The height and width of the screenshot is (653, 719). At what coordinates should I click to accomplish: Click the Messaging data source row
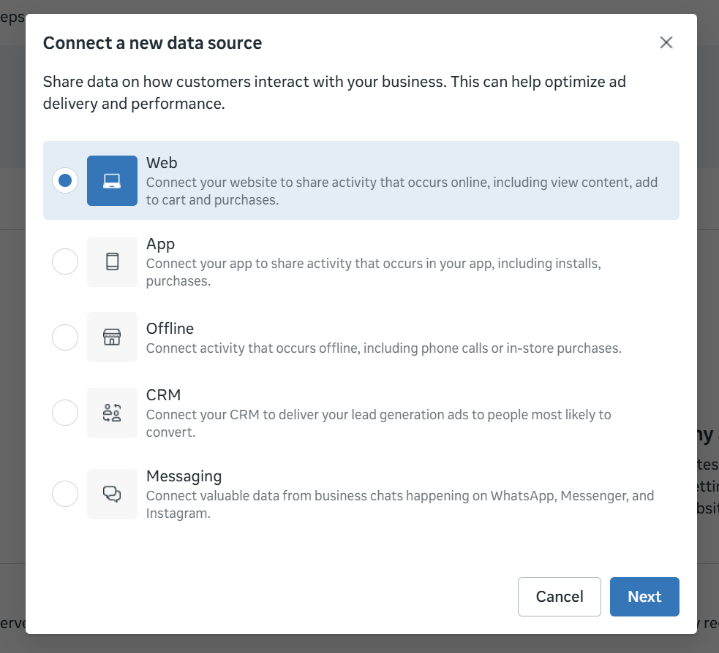click(x=361, y=494)
